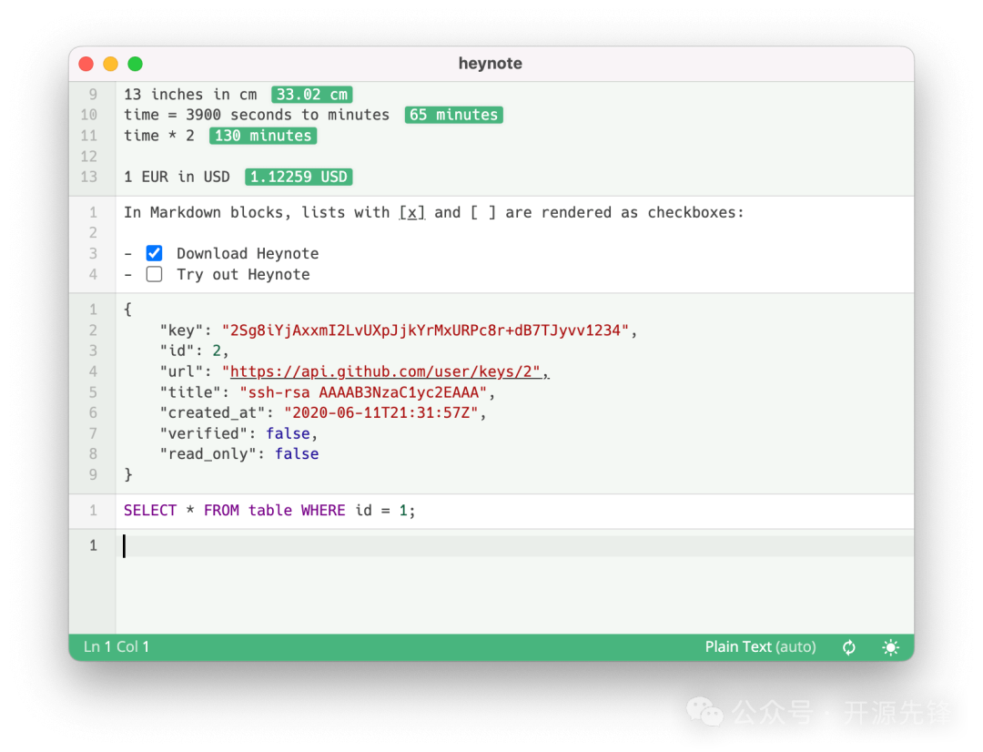983x752 pixels.
Task: Click the "ssh-rsa AAAAB3NzaC1yc2EAAA" title value
Action: [x=363, y=392]
